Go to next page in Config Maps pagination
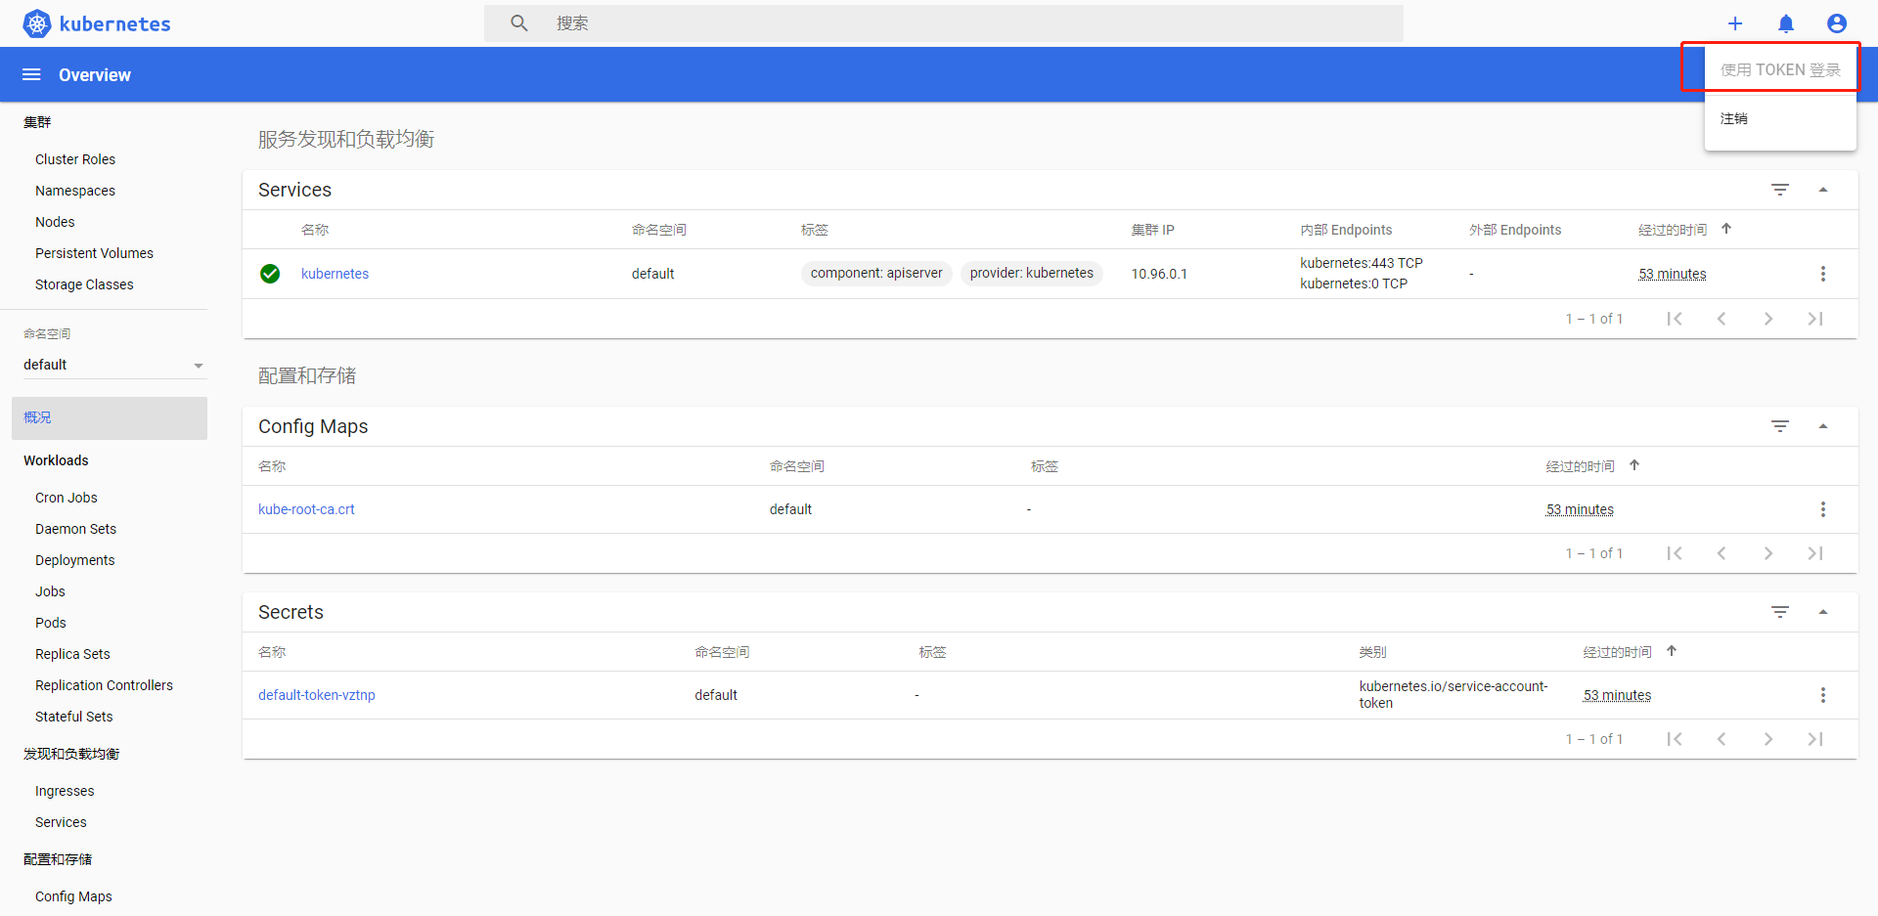 point(1768,553)
